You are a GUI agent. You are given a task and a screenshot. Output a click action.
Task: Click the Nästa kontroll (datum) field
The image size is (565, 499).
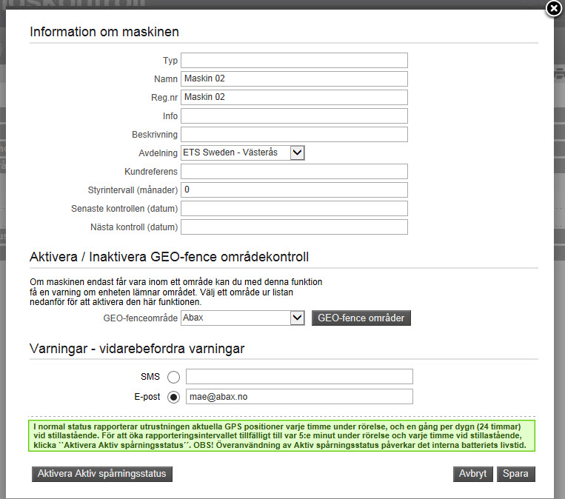click(294, 227)
